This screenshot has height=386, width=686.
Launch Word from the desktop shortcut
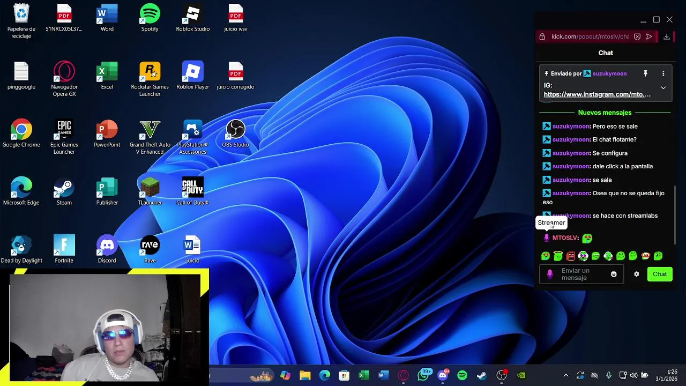[x=107, y=18]
